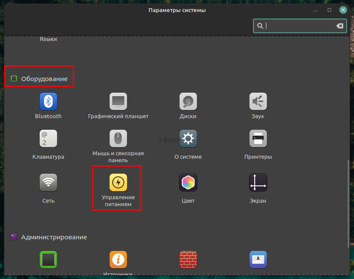Open Мышь и сенсорная панель settings

click(x=118, y=139)
